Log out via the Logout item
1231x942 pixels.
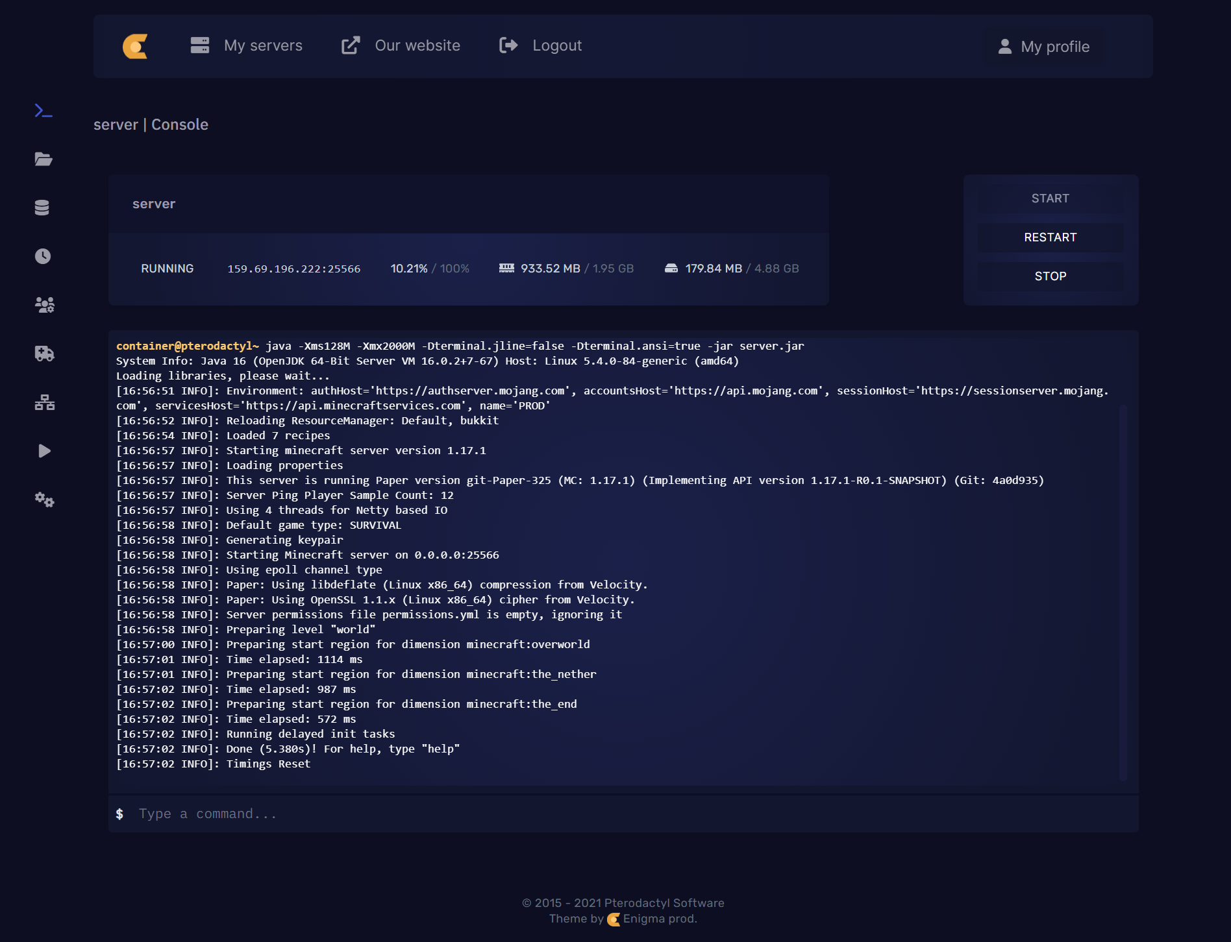tap(541, 45)
